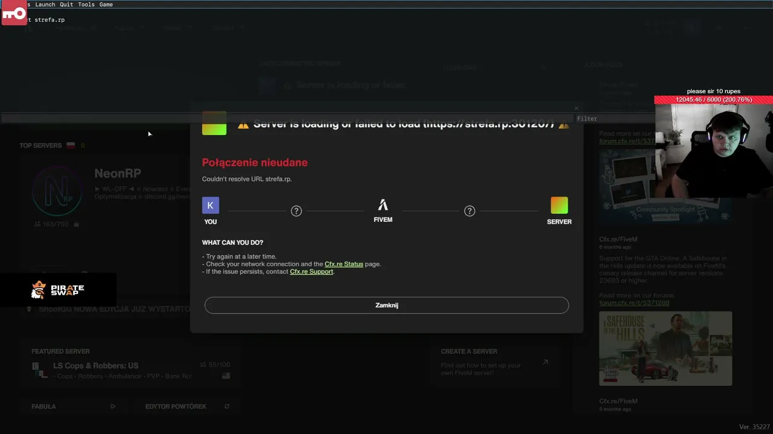Open CREATE A SERVER card
773x434 pixels.
click(x=495, y=362)
